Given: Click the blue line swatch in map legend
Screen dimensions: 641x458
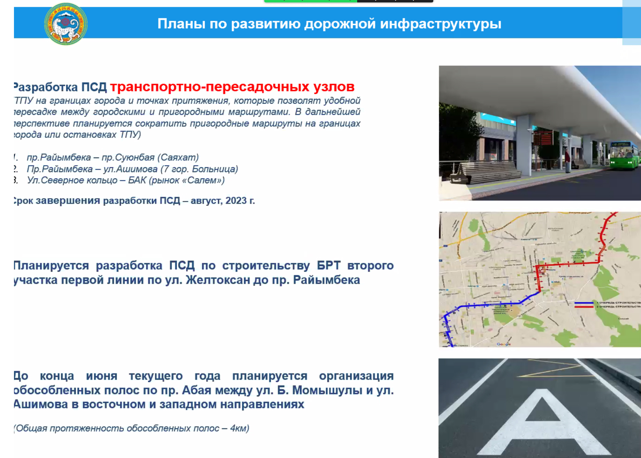Looking at the screenshot, I should (584, 303).
